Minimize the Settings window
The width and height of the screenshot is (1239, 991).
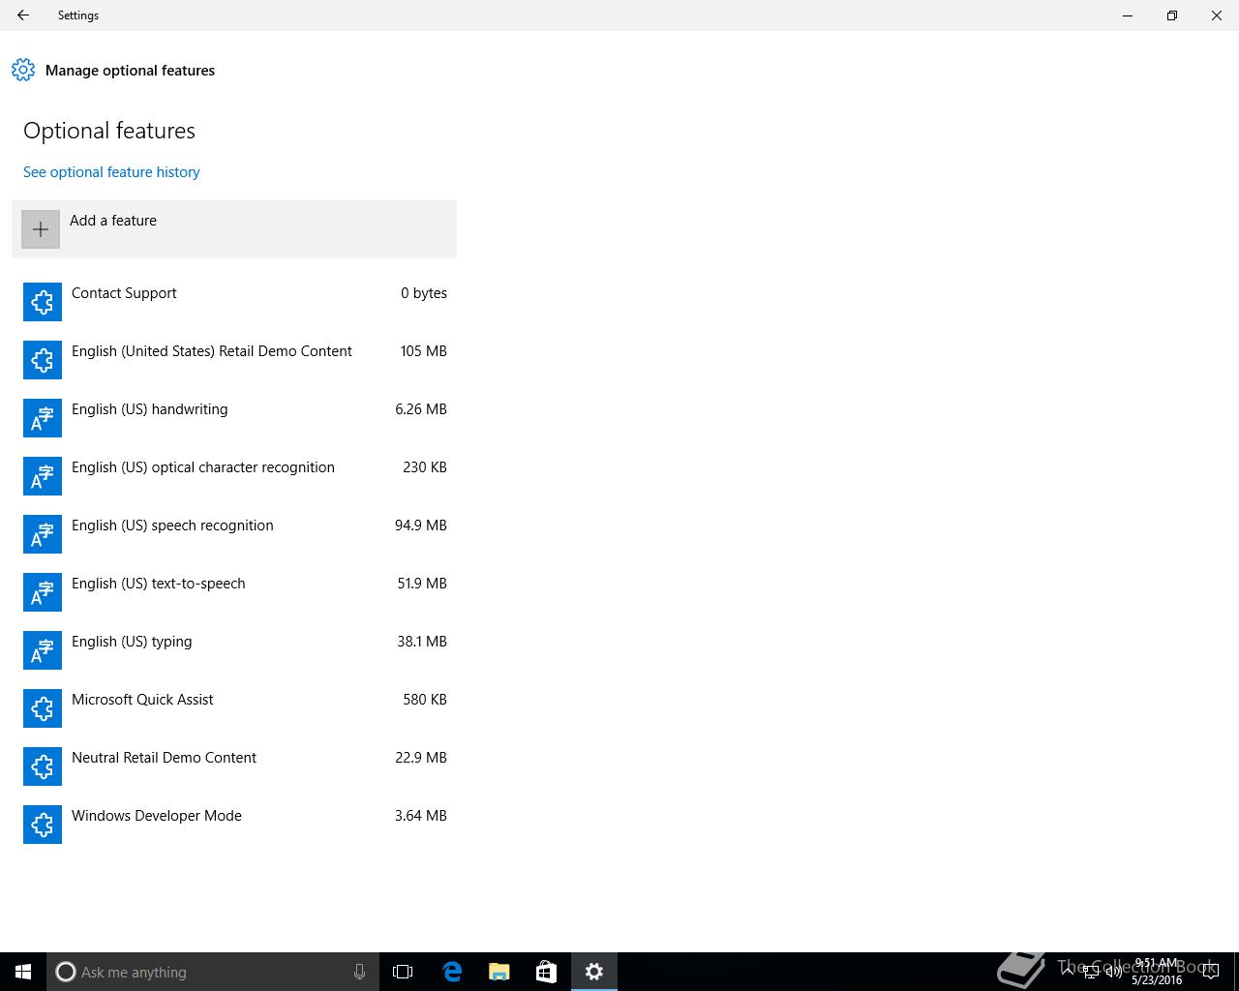(1128, 15)
